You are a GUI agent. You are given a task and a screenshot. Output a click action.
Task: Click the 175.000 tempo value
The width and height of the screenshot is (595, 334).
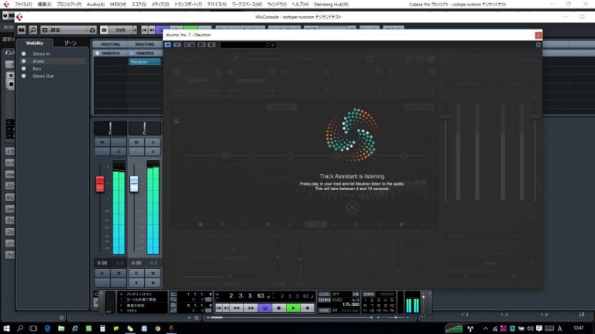tap(351, 305)
